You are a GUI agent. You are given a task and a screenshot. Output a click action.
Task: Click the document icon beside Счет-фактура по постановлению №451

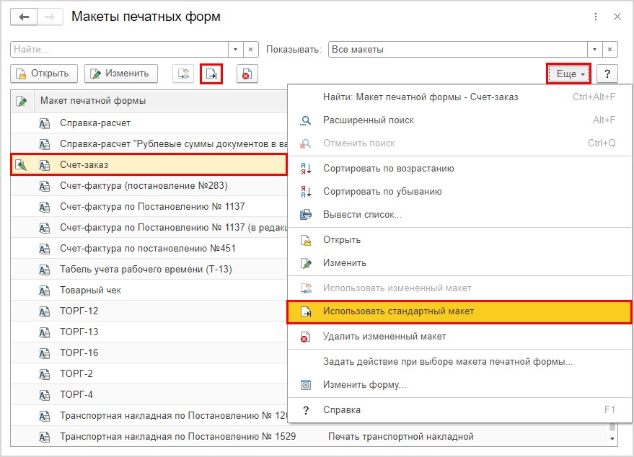(45, 249)
